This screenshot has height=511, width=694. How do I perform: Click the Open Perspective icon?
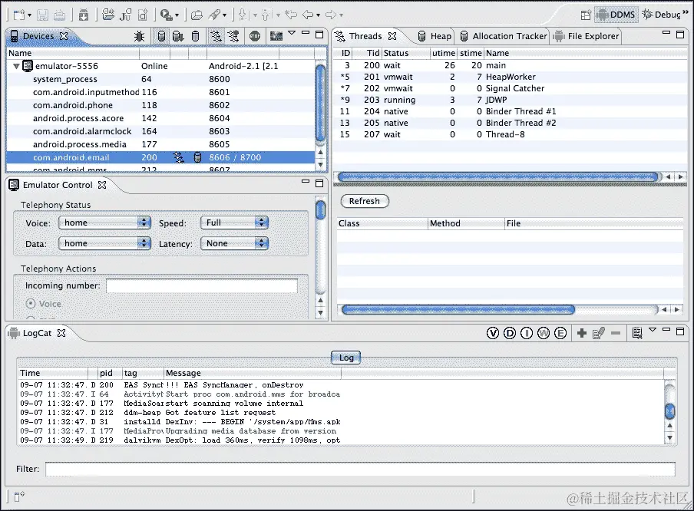point(586,15)
